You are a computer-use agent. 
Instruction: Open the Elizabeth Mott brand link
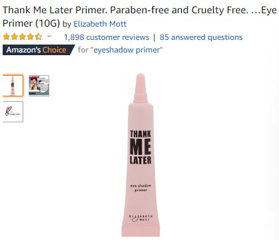coord(100,24)
